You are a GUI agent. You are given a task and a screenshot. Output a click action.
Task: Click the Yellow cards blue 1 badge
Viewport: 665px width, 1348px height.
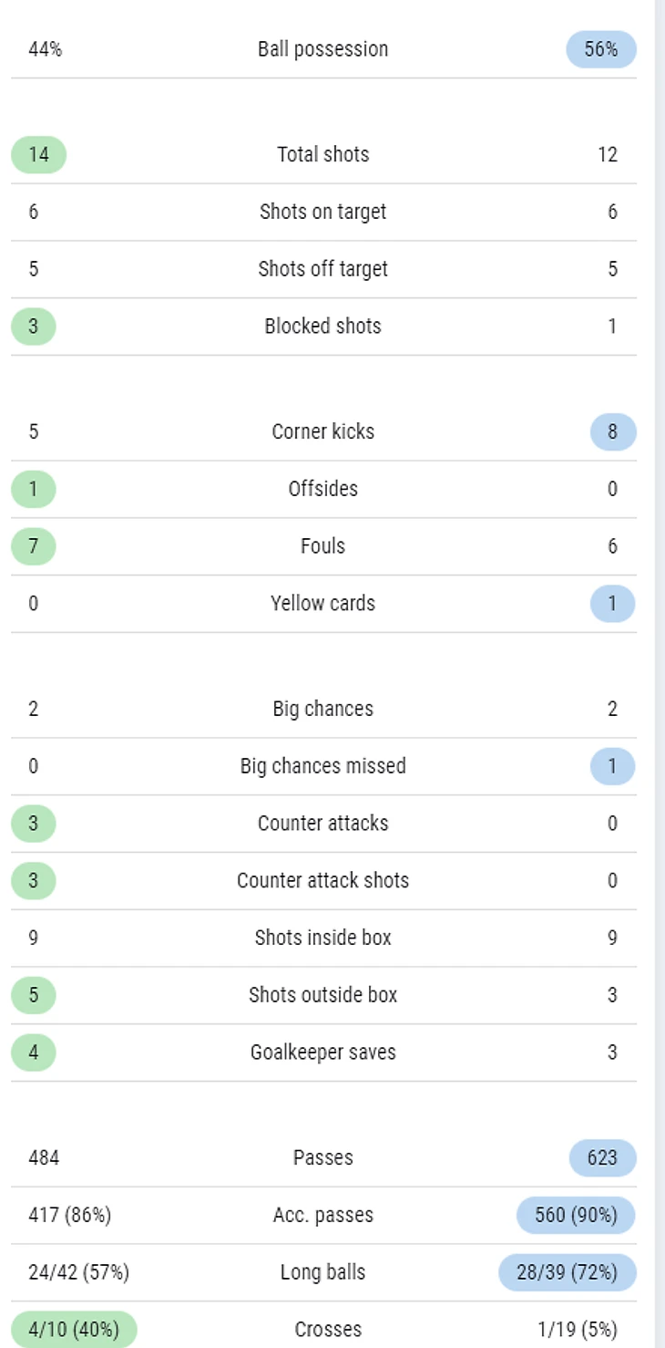613,604
